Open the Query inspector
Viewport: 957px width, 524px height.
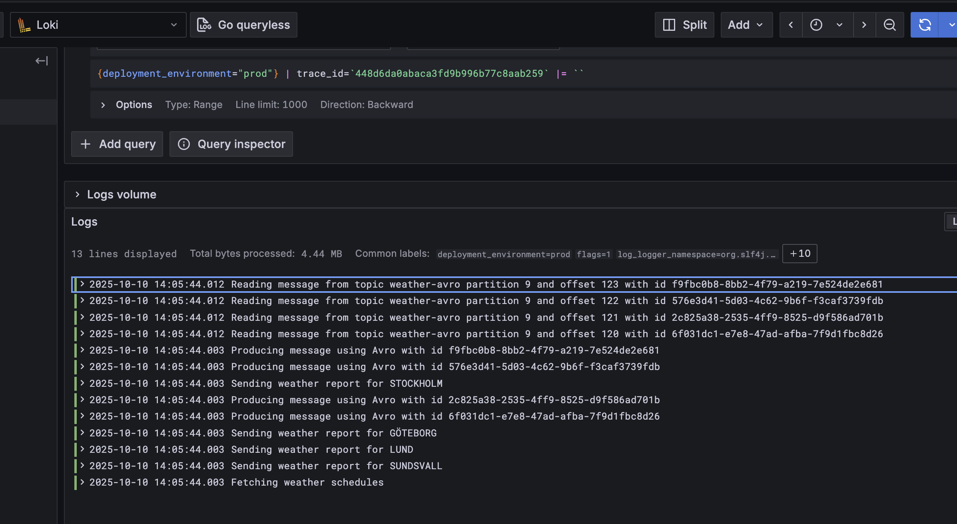231,144
